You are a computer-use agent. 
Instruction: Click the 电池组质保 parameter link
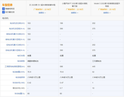(20, 77)
